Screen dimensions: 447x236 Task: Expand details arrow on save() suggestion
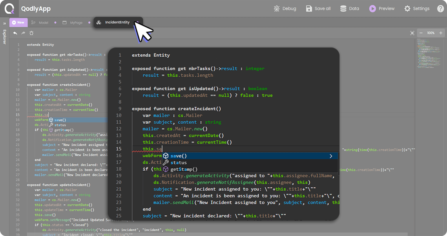331,156
